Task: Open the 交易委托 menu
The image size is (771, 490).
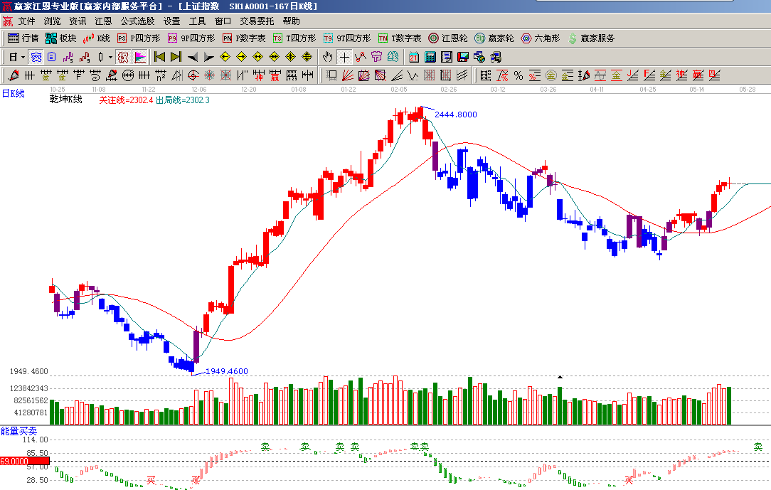Action: point(256,21)
